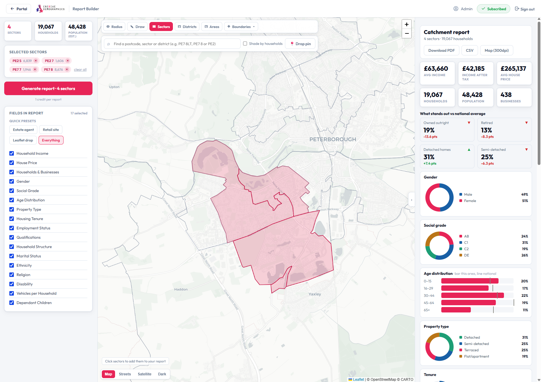This screenshot has height=382, width=541.
Task: Click the Detached property legend swatch
Action: point(461,337)
